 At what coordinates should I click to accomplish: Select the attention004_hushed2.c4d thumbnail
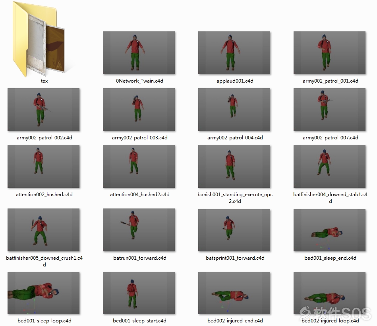[x=139, y=166]
